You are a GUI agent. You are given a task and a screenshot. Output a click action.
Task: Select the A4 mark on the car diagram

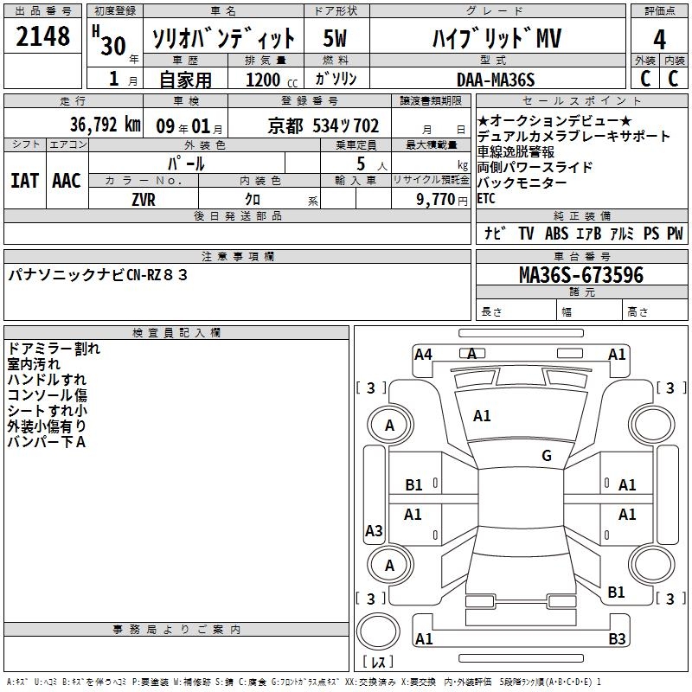coord(423,355)
